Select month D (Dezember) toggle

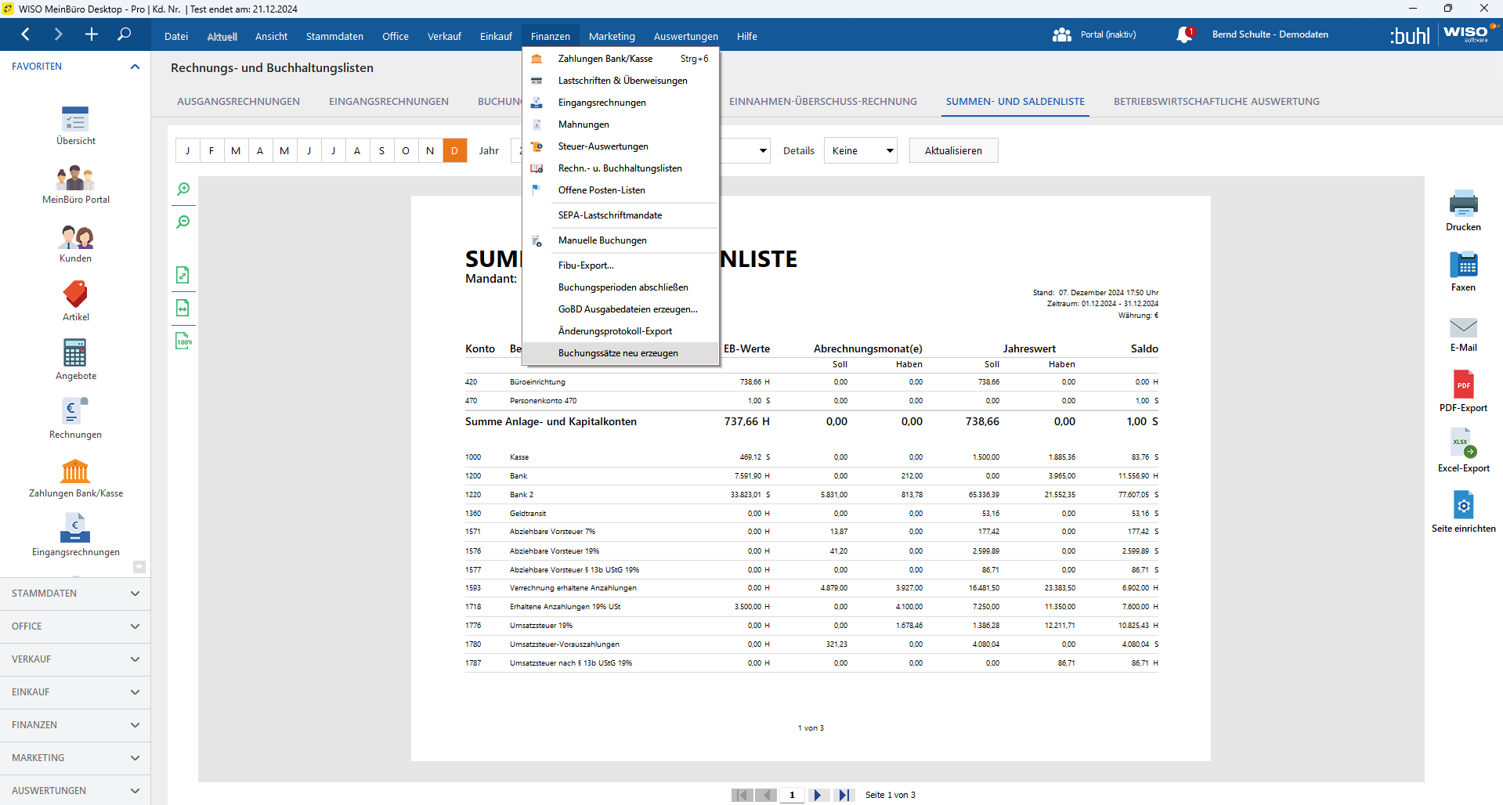454,150
